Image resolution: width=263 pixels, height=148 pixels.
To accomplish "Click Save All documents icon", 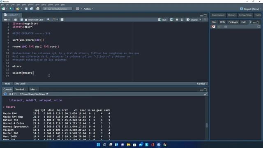I will (x=31, y=9).
